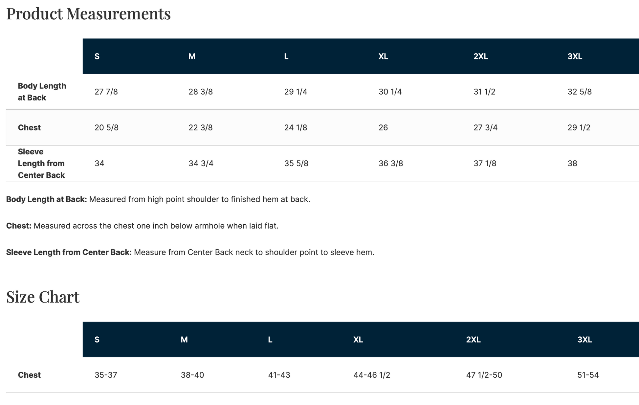Click the Body Length at Back row label
Viewport: 639px width, 405px height.
click(x=42, y=92)
